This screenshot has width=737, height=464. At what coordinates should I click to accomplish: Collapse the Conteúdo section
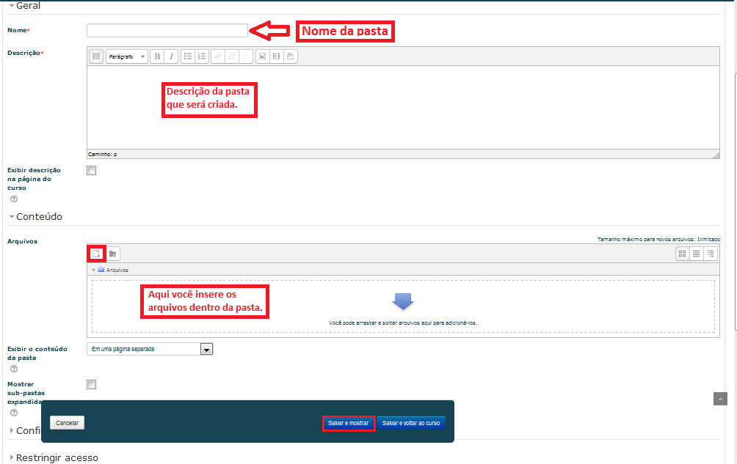click(35, 217)
